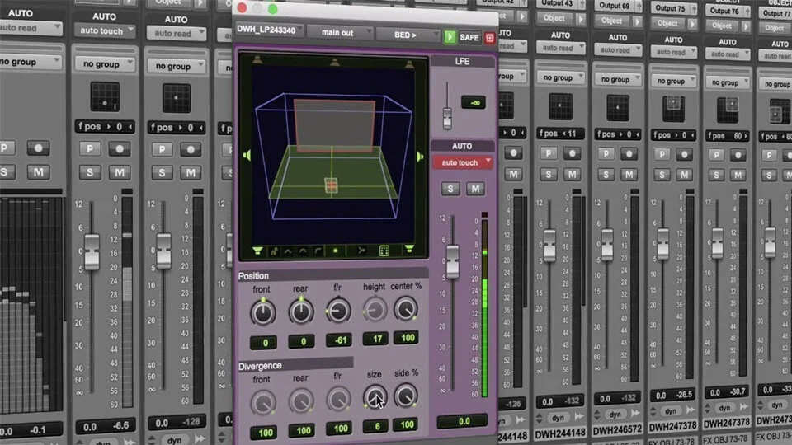792x445 pixels.
Task: Open auto touch dropdown on the -6.6 mixer channel
Action: click(105, 30)
